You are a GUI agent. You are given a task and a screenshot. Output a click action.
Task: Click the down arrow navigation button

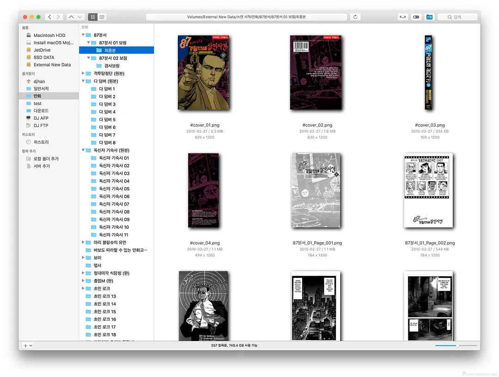pyautogui.click(x=80, y=17)
